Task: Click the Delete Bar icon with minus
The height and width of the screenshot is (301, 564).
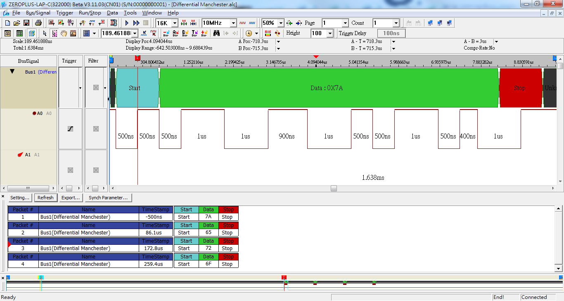Action: (x=166, y=33)
